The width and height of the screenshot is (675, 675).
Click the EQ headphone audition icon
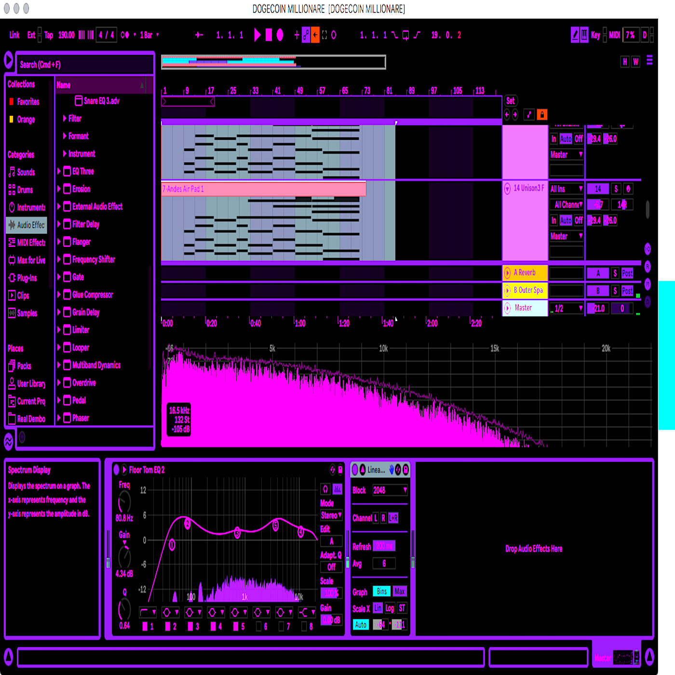[x=325, y=489]
